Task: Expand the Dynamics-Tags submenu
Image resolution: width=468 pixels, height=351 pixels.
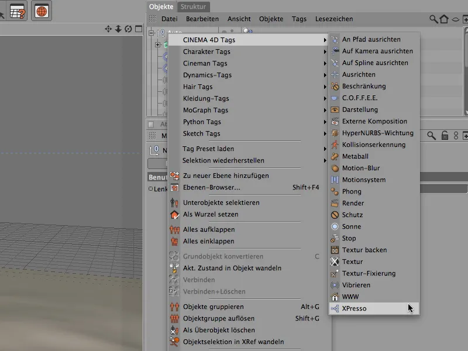Action: pyautogui.click(x=248, y=75)
